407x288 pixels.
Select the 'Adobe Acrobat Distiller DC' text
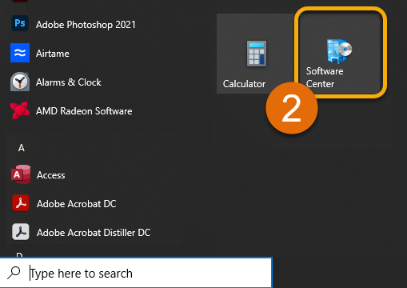tap(94, 233)
